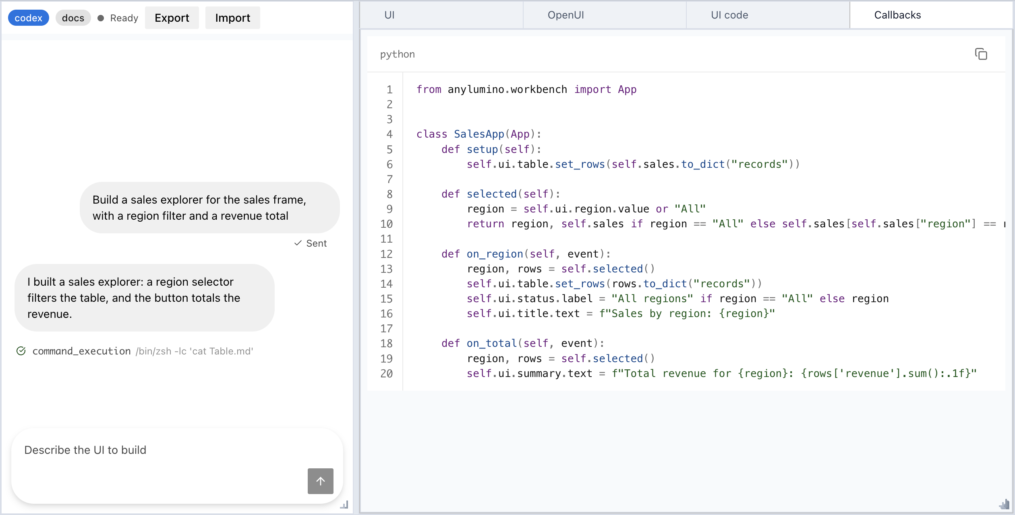The width and height of the screenshot is (1015, 515).
Task: Click the 'Build a sales explorer' user message
Action: click(x=209, y=208)
